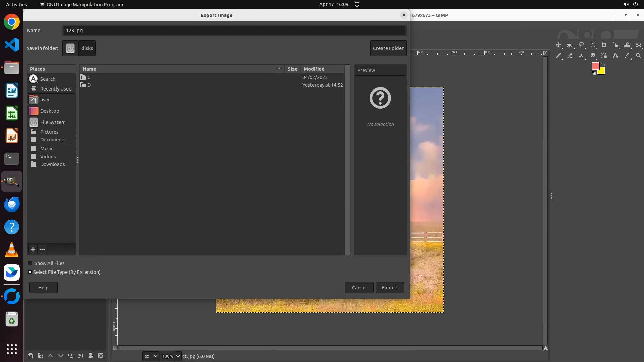Image resolution: width=644 pixels, height=362 pixels.
Task: Select the Clone stamp tool
Action: click(x=581, y=56)
